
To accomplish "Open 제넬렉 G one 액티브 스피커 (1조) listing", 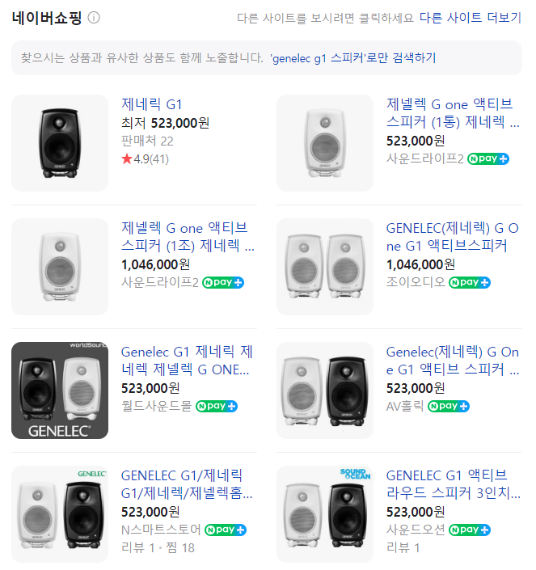I will (186, 236).
